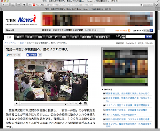Click the video time readout 07:34/07:34
The width and height of the screenshot is (160, 131).
tap(72, 103)
